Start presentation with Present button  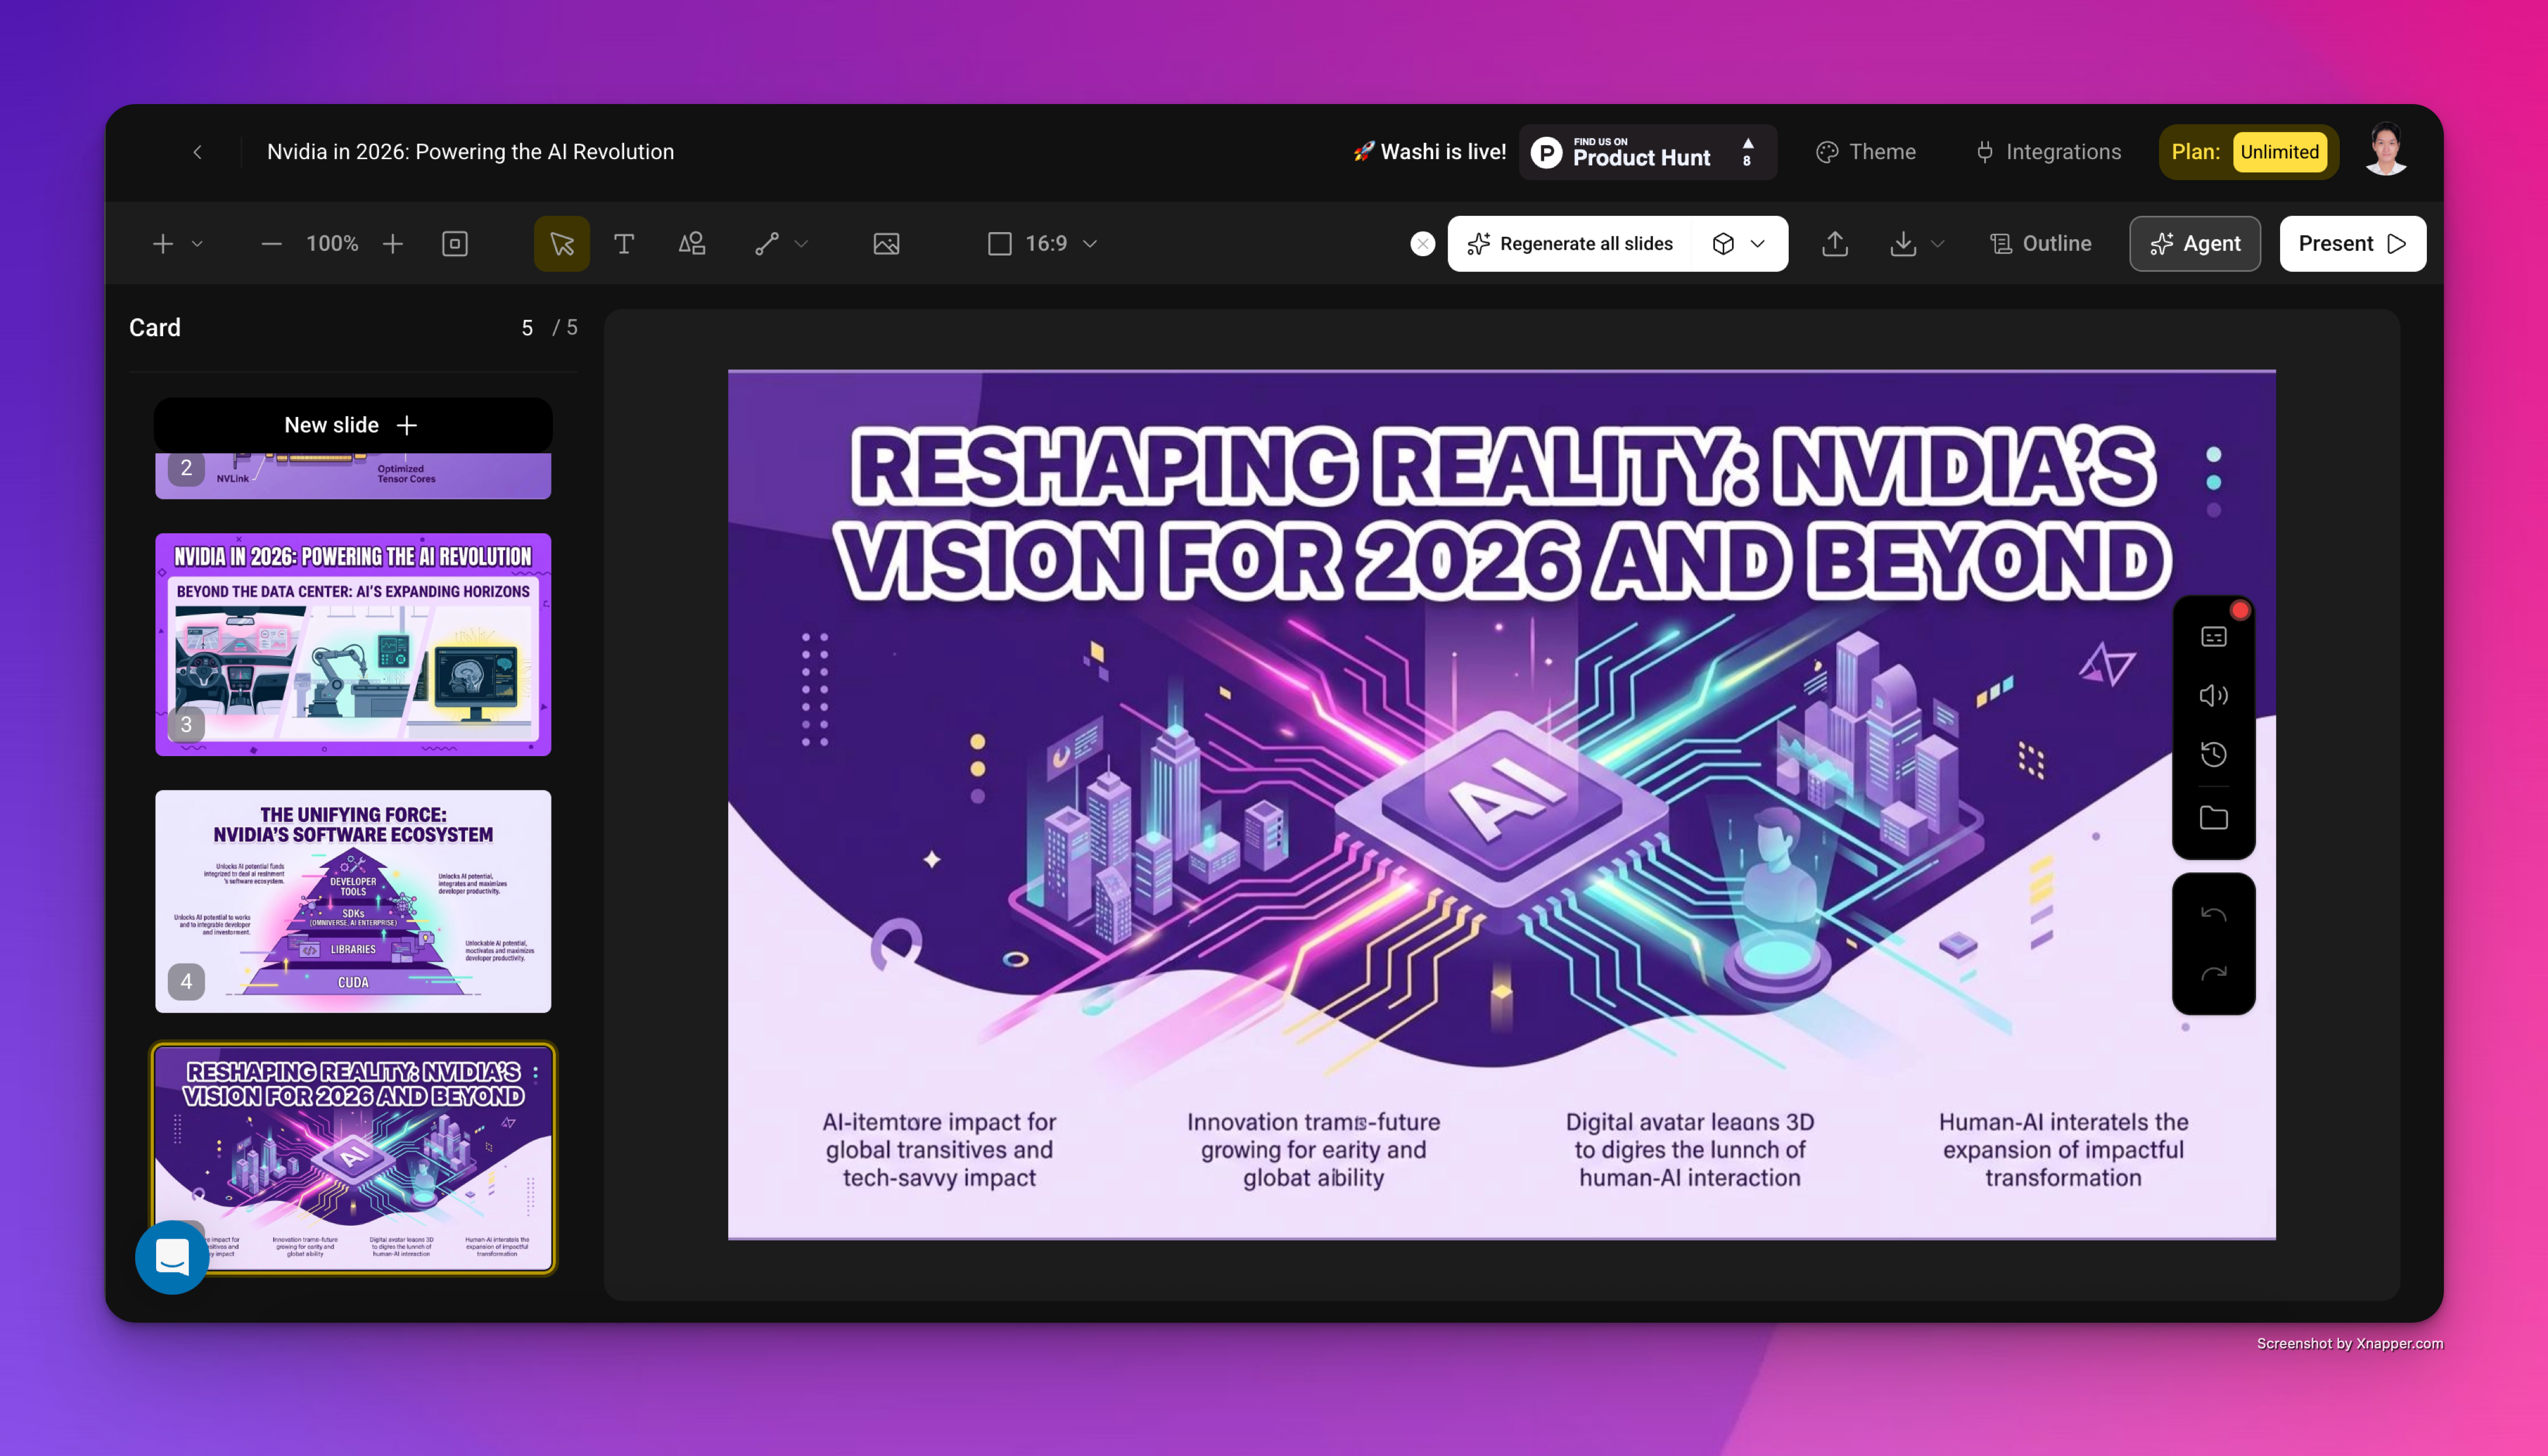(2352, 244)
